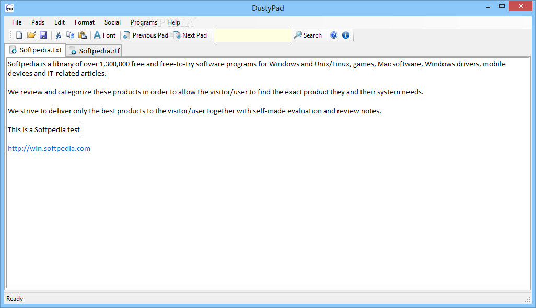
Task: Click the line starting "We strive to deliver"
Action: [x=194, y=111]
